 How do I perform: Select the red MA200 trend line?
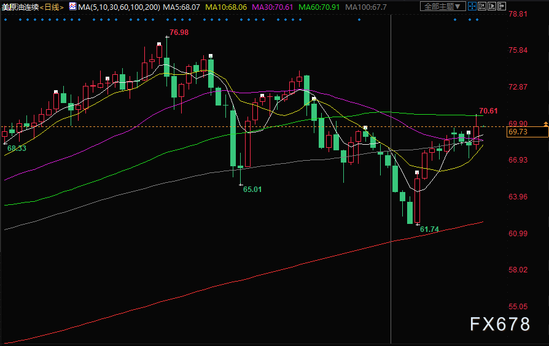[x=245, y=280]
